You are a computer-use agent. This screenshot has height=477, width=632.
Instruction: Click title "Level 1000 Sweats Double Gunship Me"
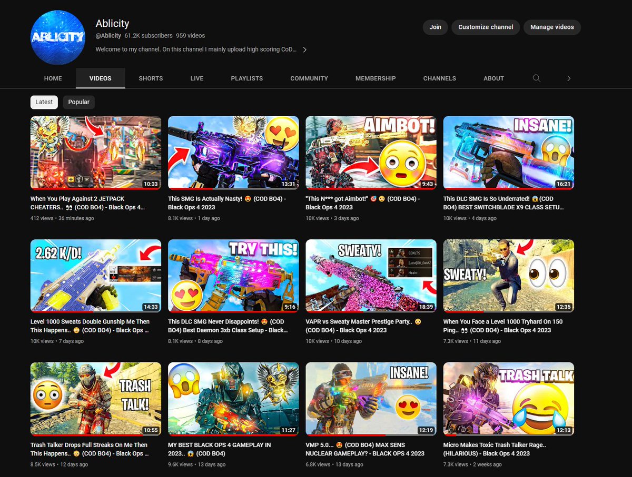pos(90,326)
